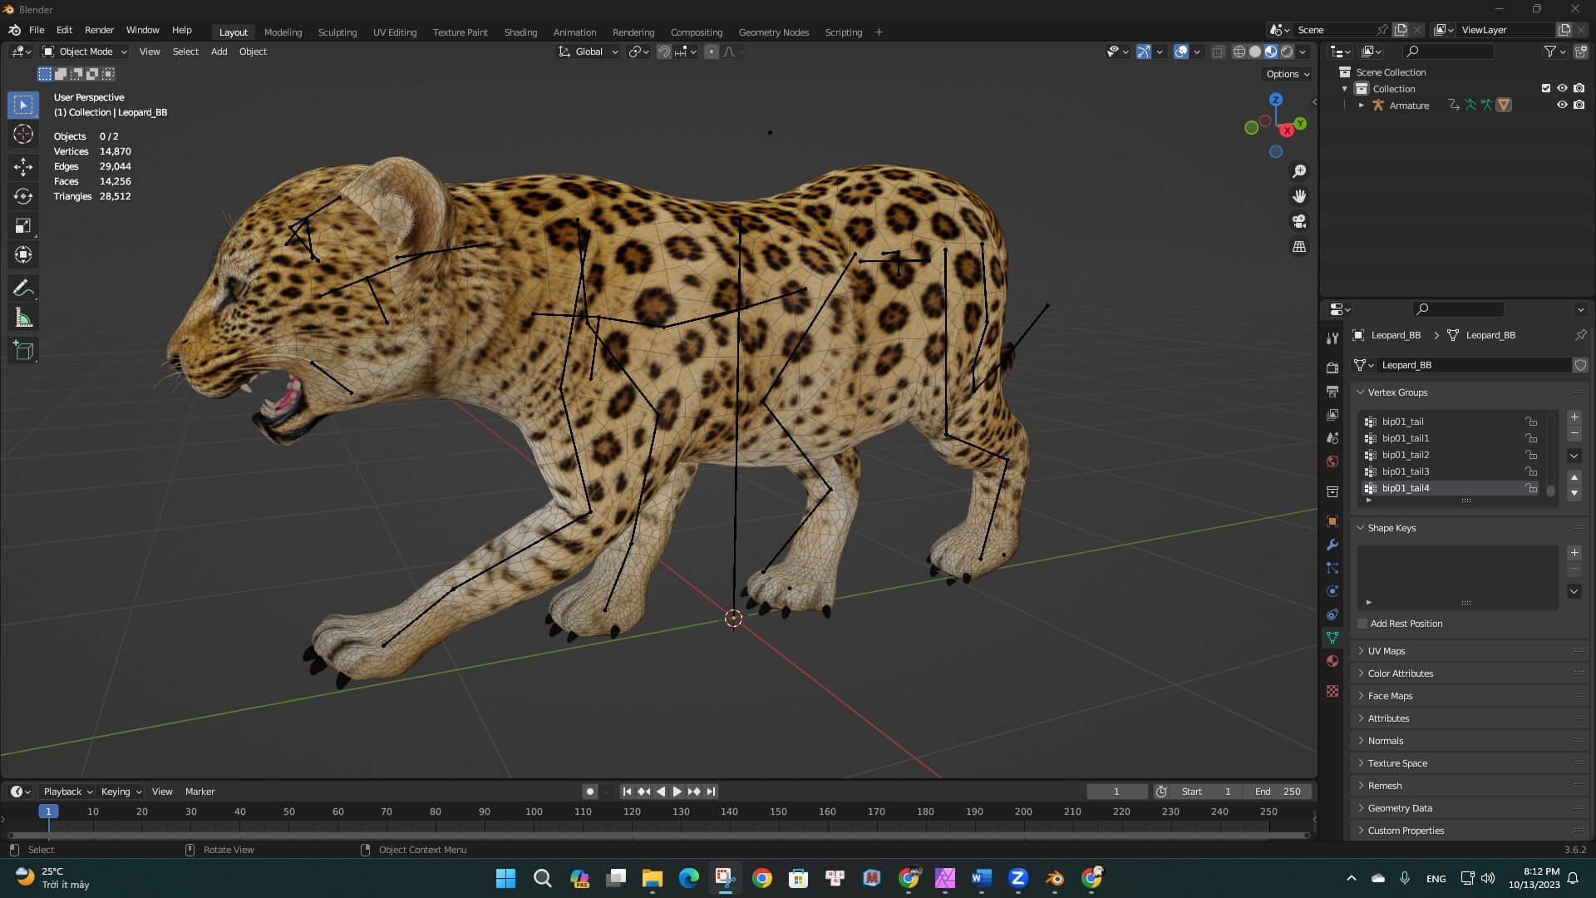Select the Annotate tool
This screenshot has width=1596, height=898.
(x=23, y=289)
